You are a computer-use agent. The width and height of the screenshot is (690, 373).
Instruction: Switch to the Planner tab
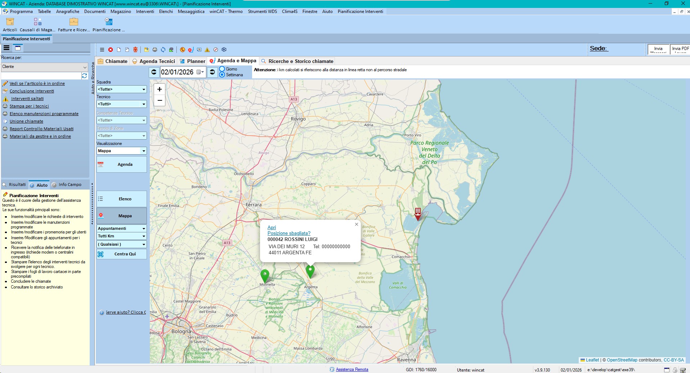click(193, 61)
